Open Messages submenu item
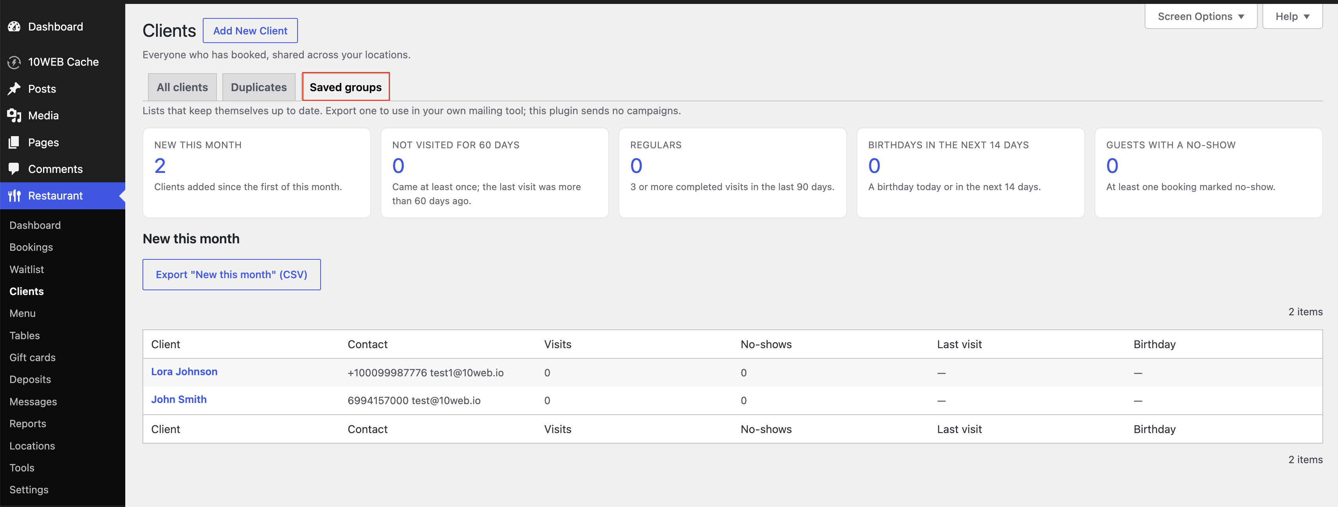Screen dimensions: 1338x507 (33, 402)
